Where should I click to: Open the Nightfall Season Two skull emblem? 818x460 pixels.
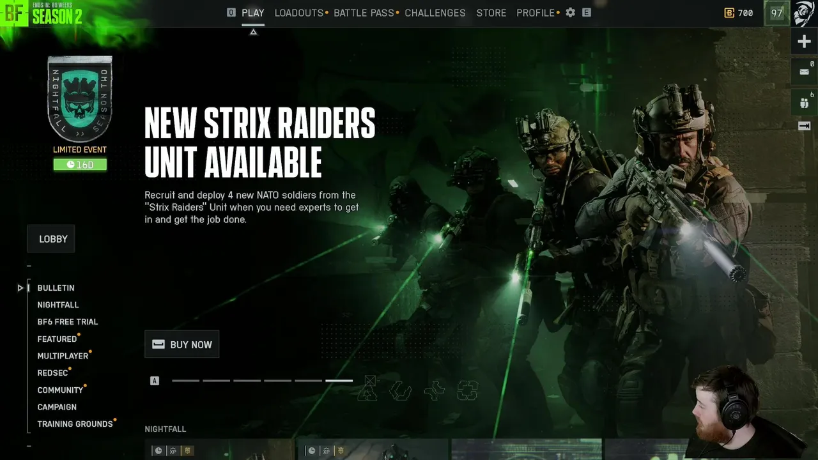[80, 99]
